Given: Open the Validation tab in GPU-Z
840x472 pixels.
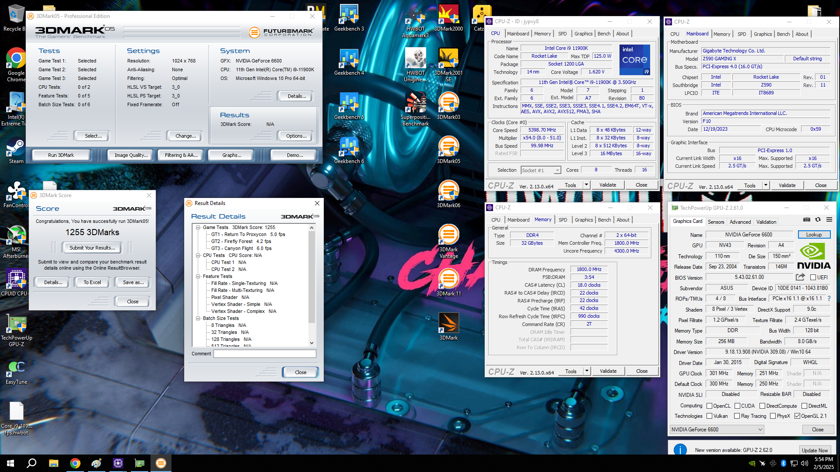Looking at the screenshot, I should (766, 222).
